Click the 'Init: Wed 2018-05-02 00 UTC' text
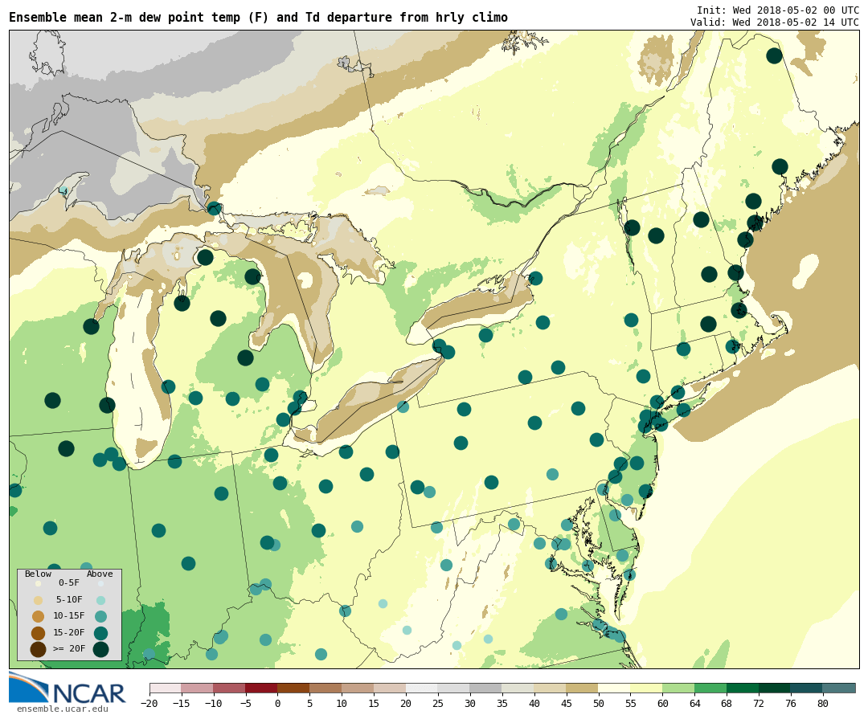 coord(778,10)
